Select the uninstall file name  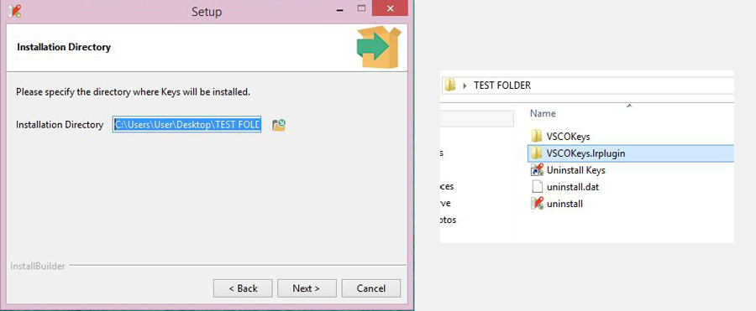564,204
